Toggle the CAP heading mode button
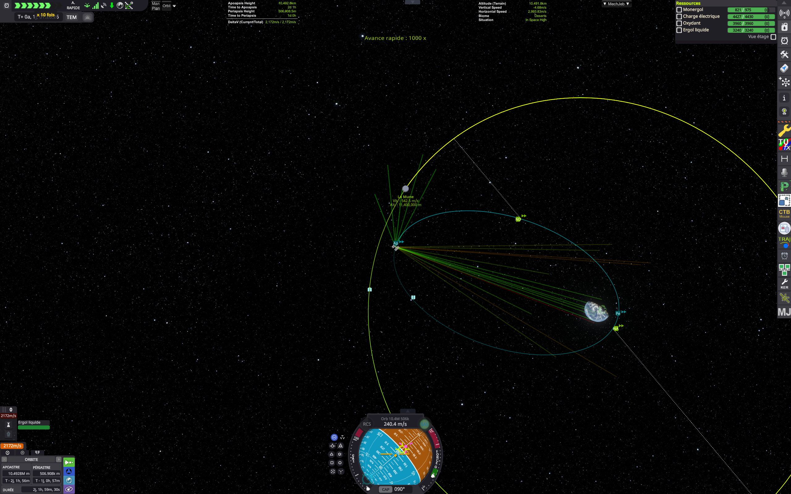This screenshot has height=494, width=791. 386,489
